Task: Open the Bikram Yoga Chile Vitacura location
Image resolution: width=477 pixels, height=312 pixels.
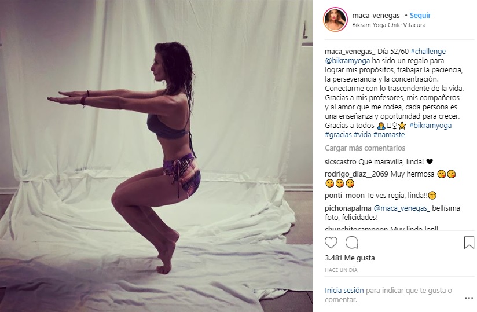Action: pos(389,25)
